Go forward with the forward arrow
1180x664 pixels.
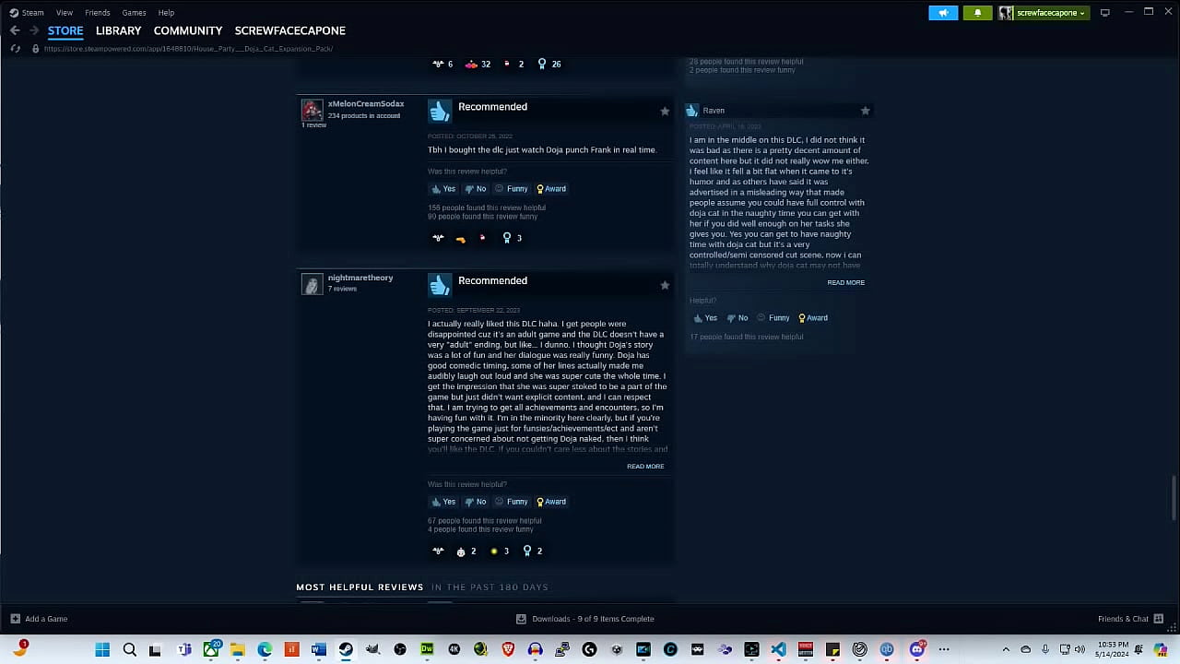tap(33, 30)
